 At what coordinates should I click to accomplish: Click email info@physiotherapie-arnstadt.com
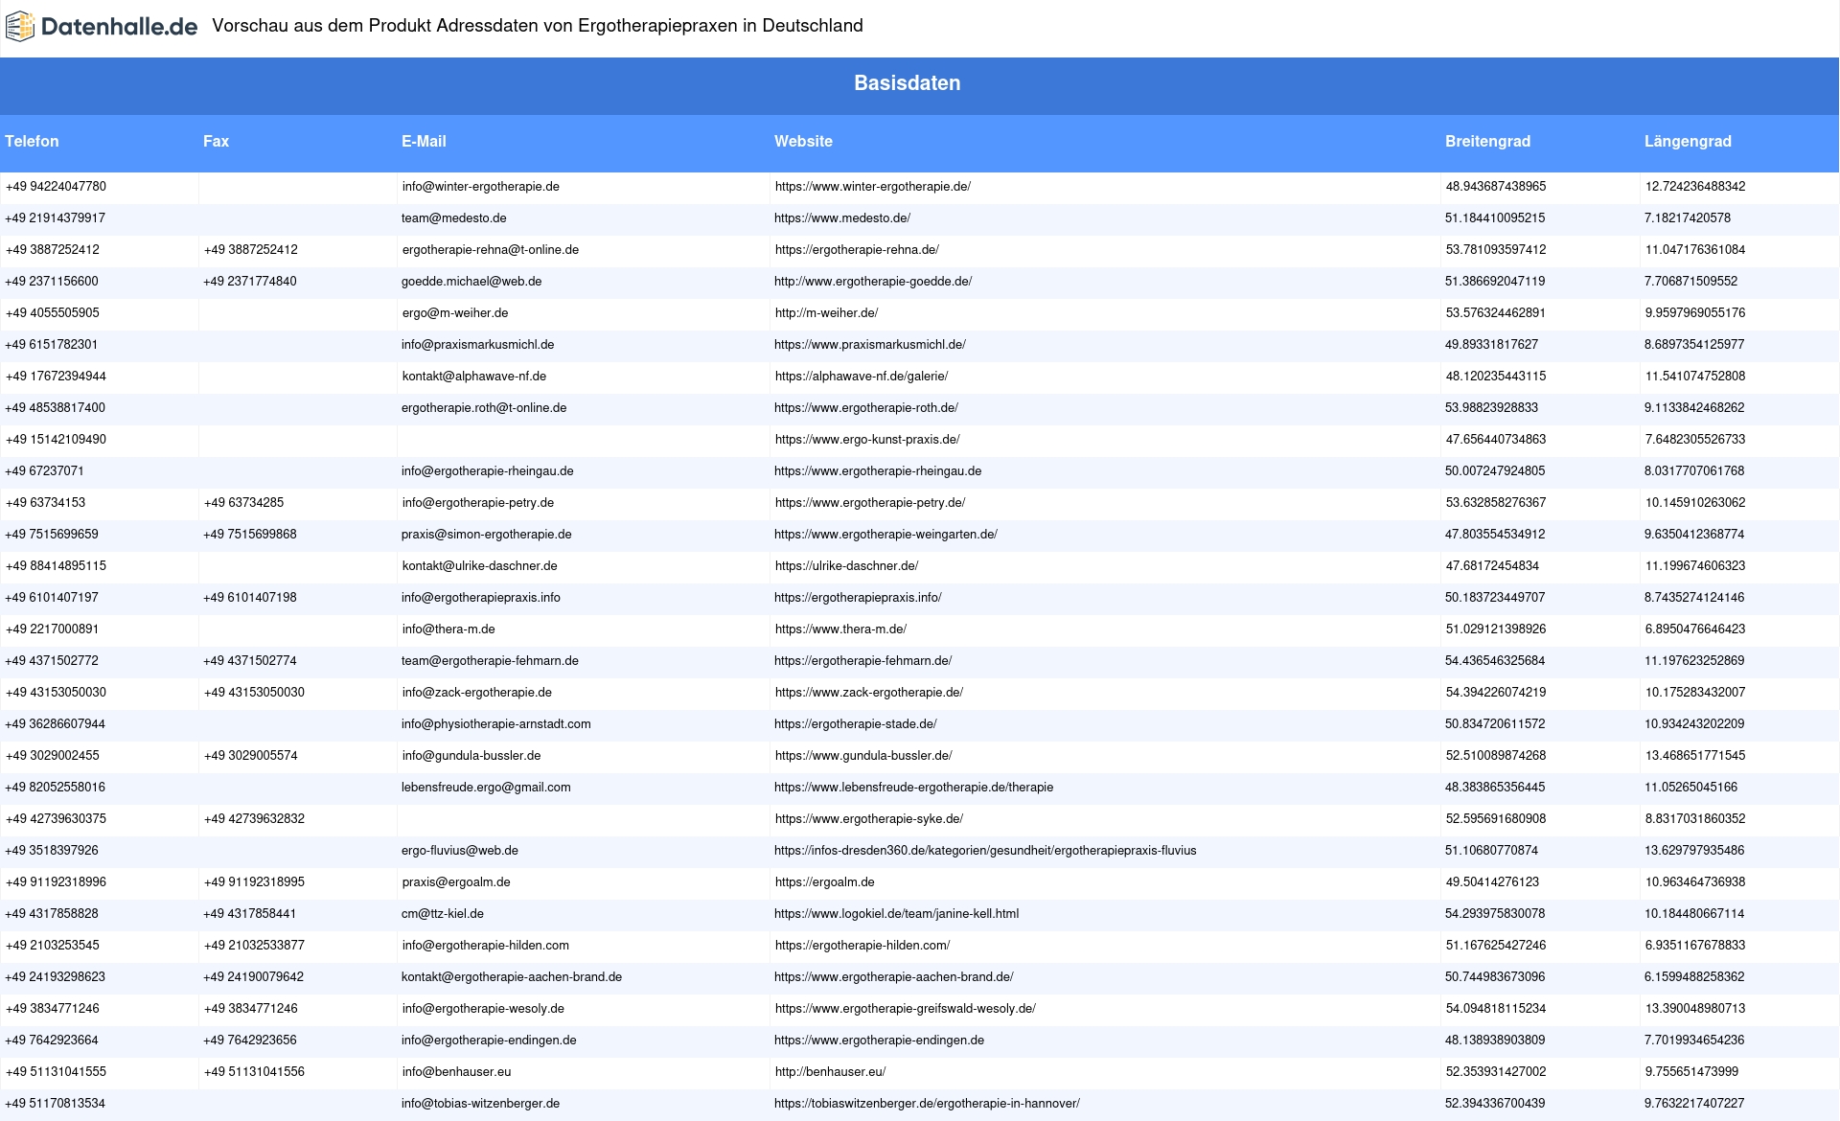pyautogui.click(x=495, y=724)
